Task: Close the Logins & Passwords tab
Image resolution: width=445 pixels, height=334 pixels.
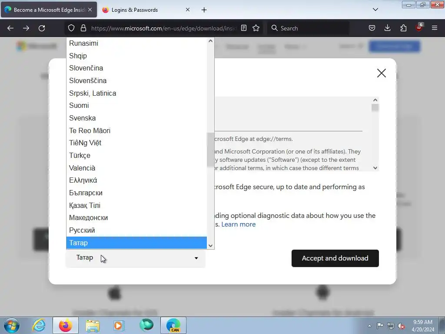Action: (188, 10)
